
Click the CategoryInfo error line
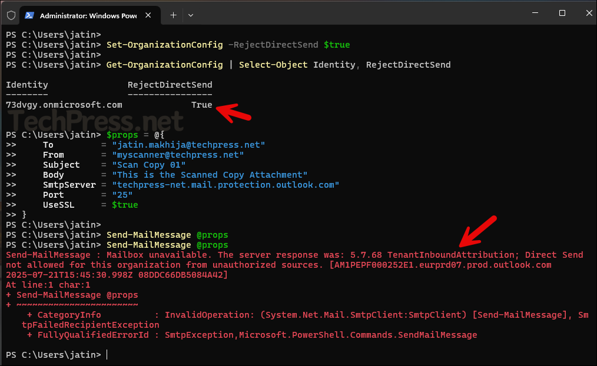click(x=308, y=315)
